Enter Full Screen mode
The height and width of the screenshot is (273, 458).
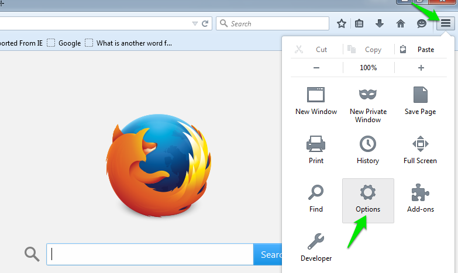[x=421, y=150]
